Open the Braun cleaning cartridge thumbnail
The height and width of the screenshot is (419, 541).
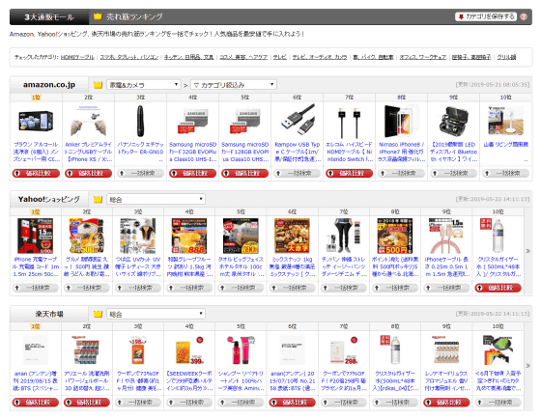36,121
